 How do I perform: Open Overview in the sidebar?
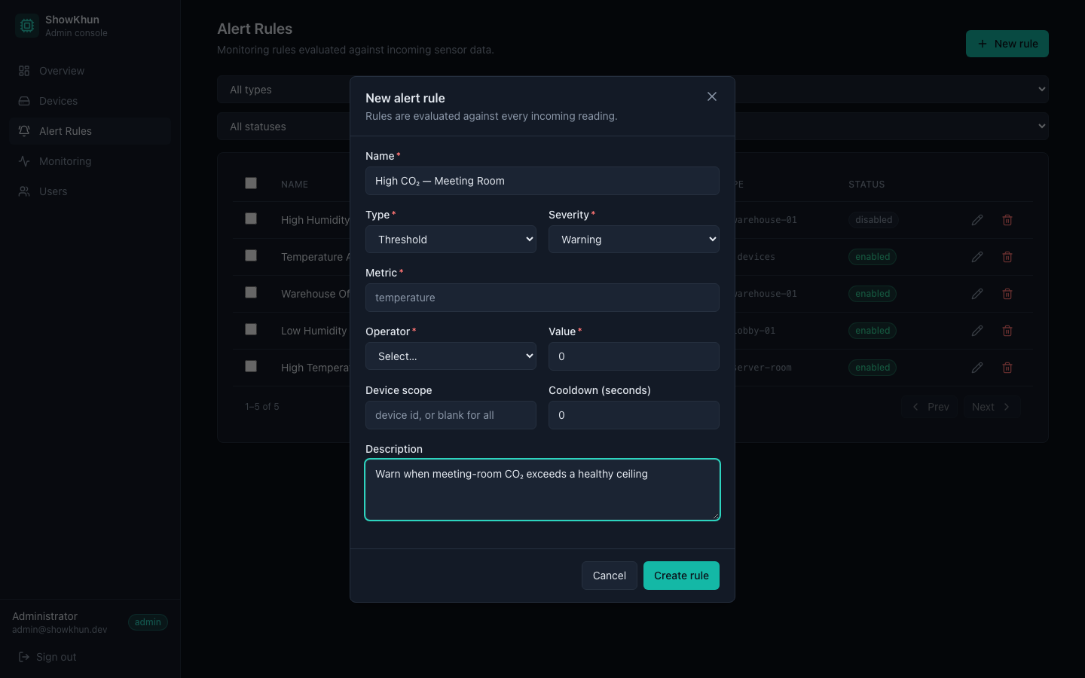90,71
